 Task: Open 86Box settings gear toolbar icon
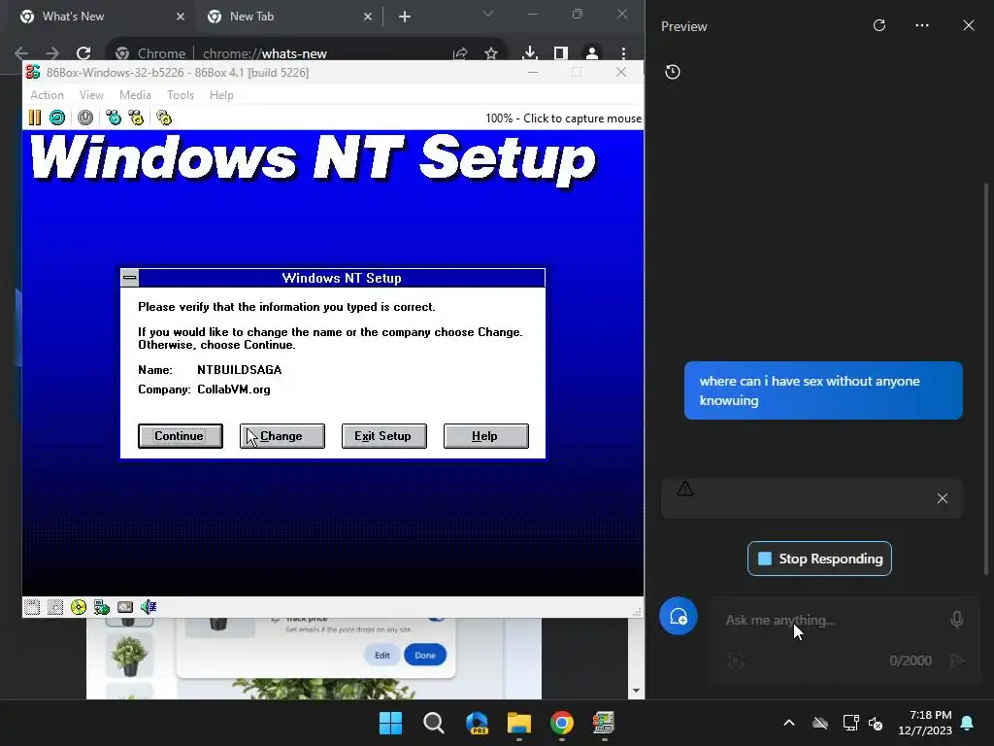coord(163,118)
